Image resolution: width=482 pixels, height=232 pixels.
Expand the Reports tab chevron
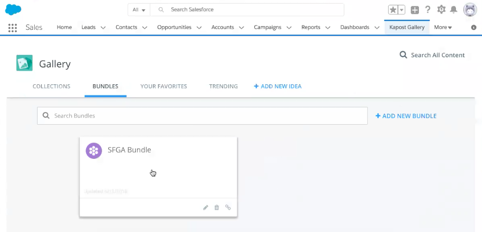click(x=328, y=27)
